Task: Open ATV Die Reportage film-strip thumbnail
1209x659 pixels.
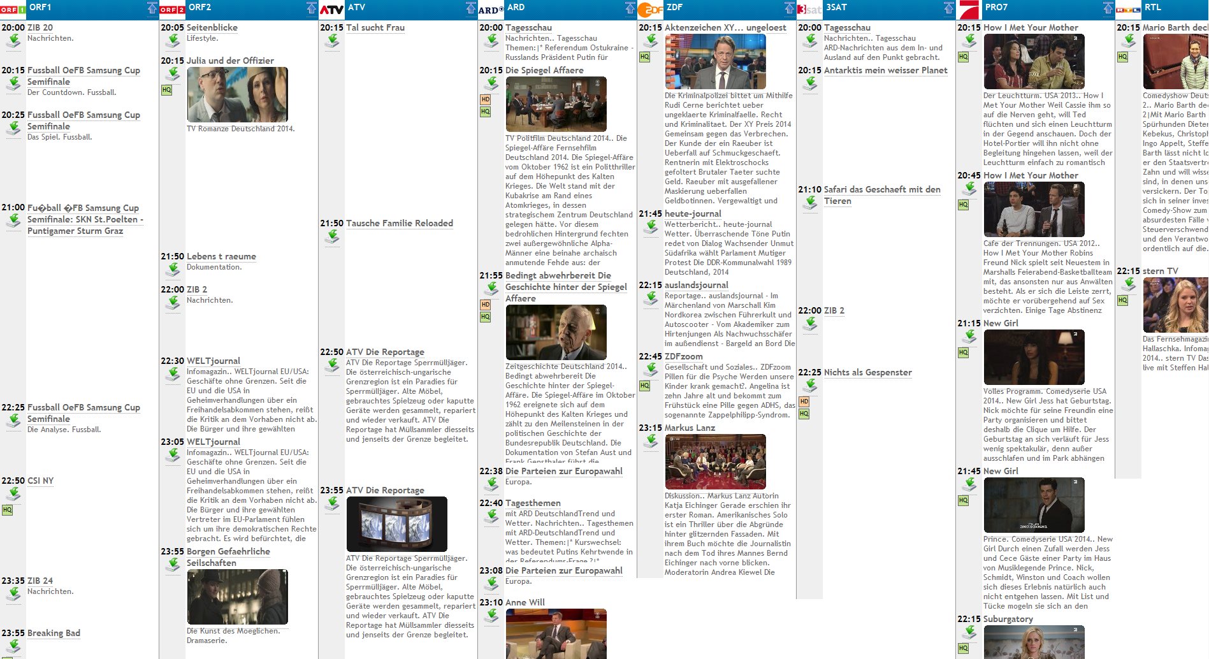Action: (397, 524)
